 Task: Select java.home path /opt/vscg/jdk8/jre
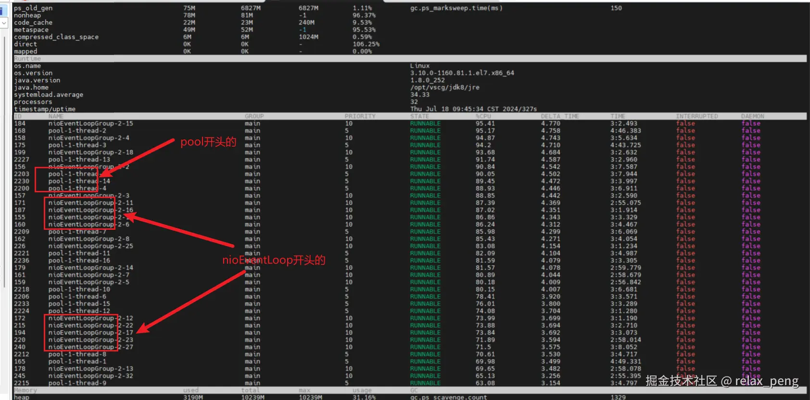444,87
